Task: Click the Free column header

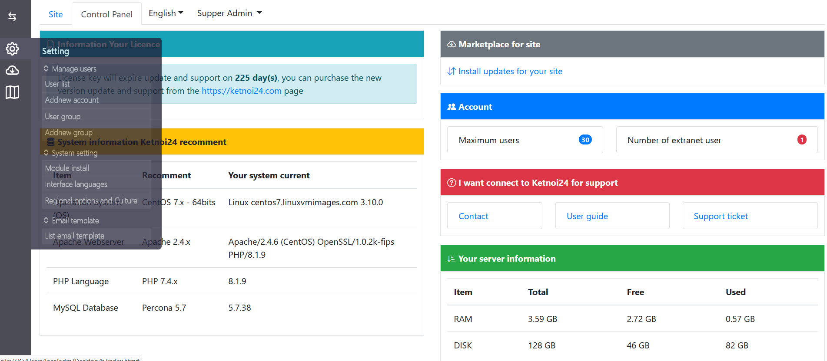Action: [x=635, y=292]
